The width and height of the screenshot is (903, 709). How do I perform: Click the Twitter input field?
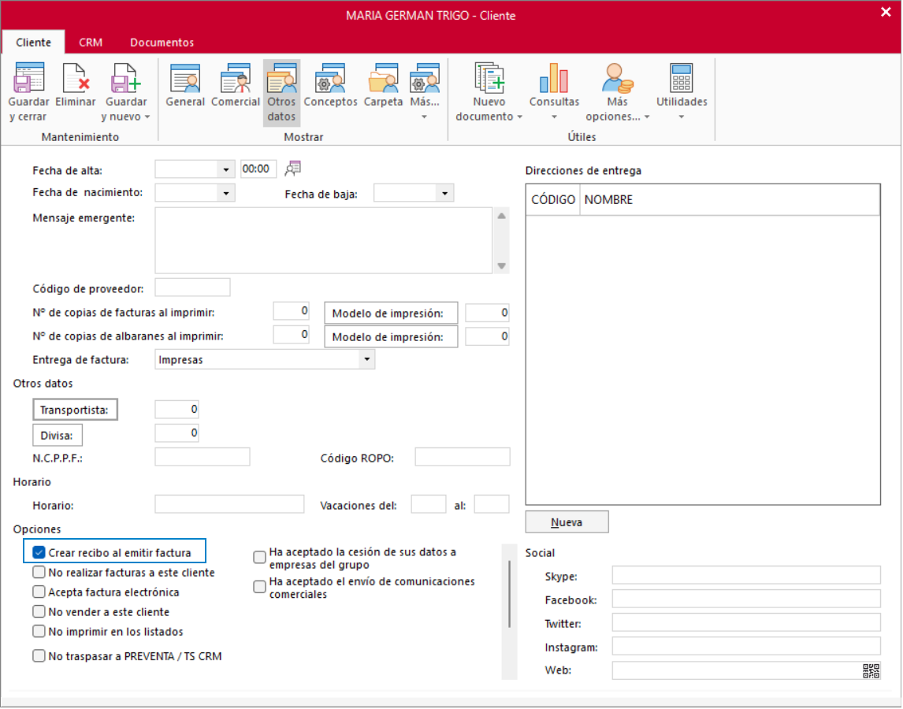(745, 622)
